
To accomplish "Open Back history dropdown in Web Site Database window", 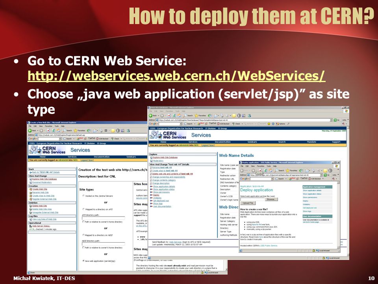I will 158,116.
